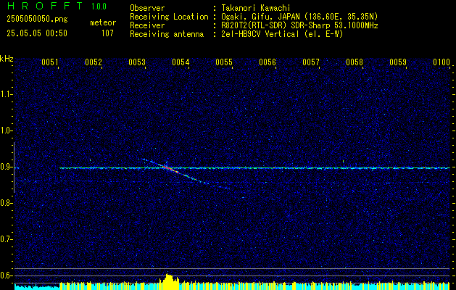
Task: Click the Receiving antenna label
Action: pyautogui.click(x=167, y=34)
